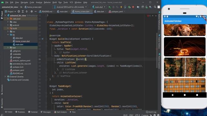Open the Event Log
207x116 pixels.
pyautogui.click(x=151, y=112)
